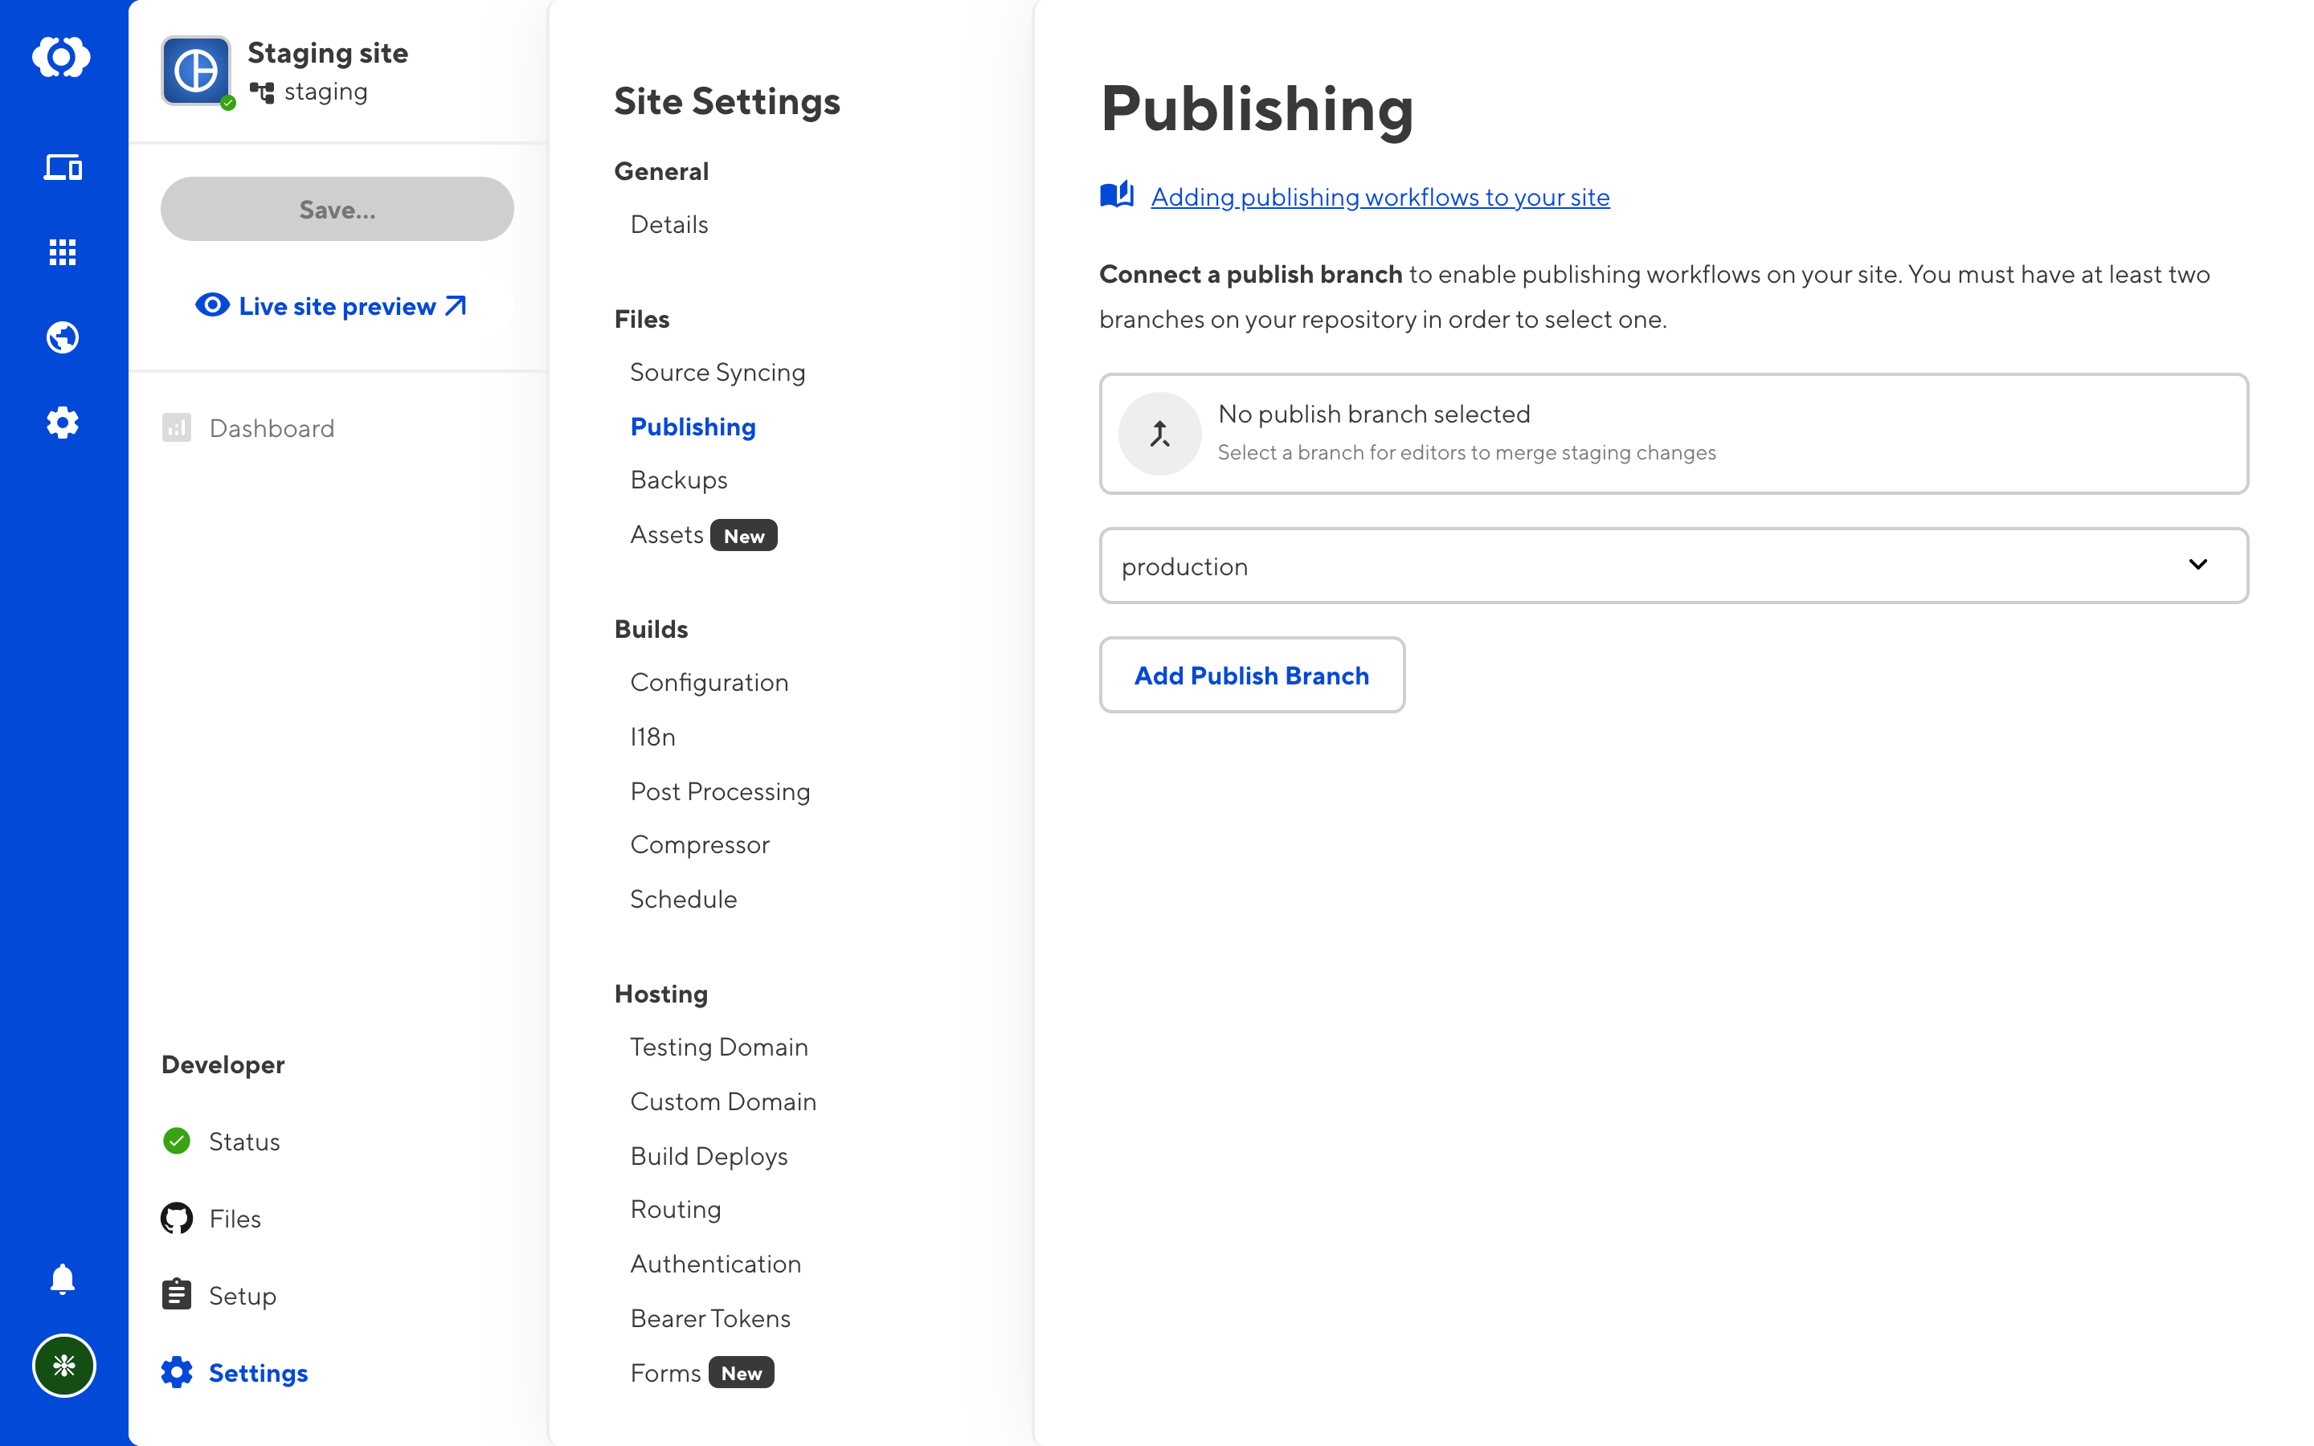Open the settings gear in the blue sidebar
2314x1446 pixels.
coord(62,423)
